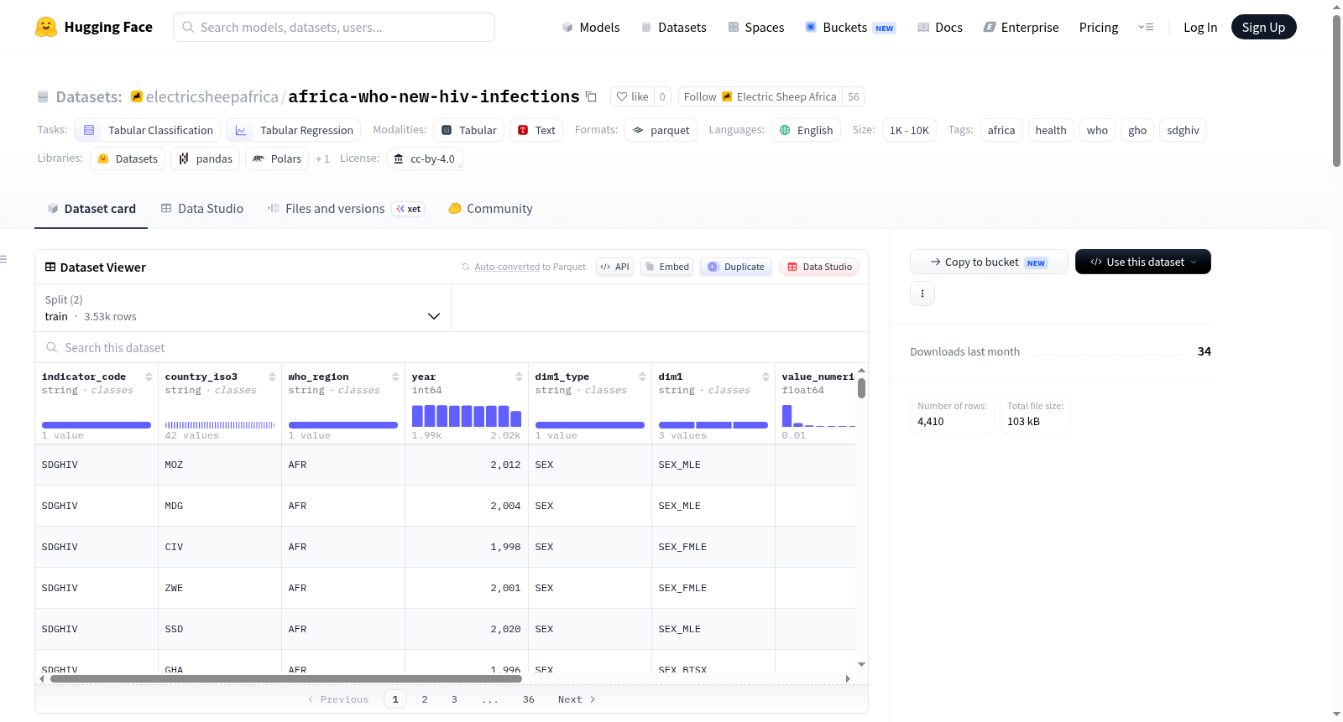Open the navigation overflow menu icon
Screen dimensions: 1343x722
pyautogui.click(x=1146, y=27)
